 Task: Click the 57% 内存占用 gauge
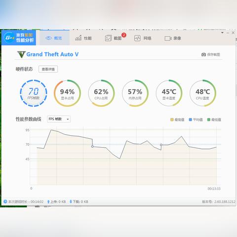click(135, 93)
